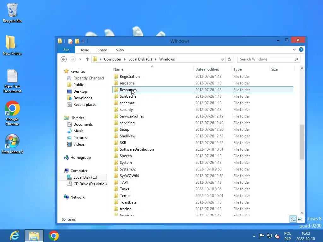Click the taskbar clock showing 10:02

306,236
